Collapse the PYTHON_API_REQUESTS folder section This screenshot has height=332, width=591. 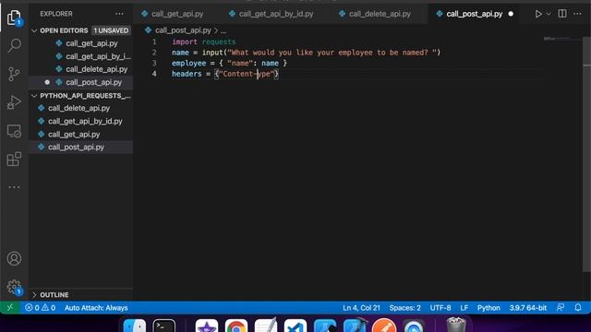point(34,96)
